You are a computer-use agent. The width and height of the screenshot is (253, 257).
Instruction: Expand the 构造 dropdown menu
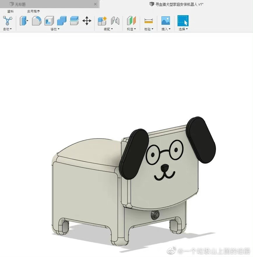tap(131, 29)
